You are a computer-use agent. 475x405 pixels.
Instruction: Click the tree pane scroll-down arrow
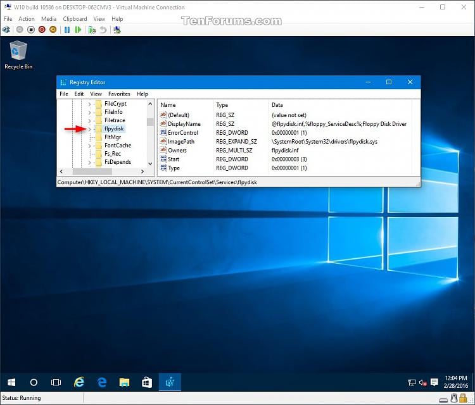pos(150,163)
